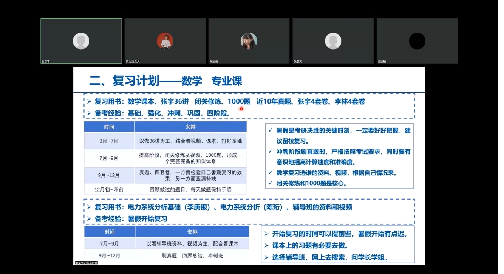Image resolution: width=504 pixels, height=274 pixels.
Task: Click the arrow bullet before 课本上的习题
Action: [267, 246]
